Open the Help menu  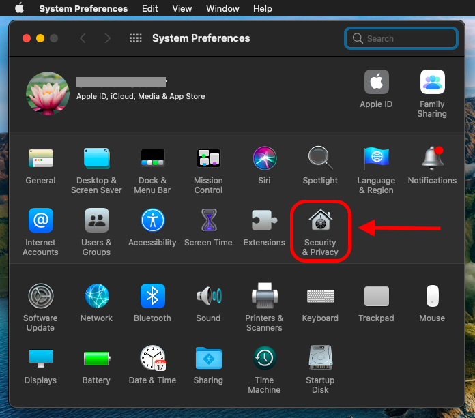[x=263, y=8]
